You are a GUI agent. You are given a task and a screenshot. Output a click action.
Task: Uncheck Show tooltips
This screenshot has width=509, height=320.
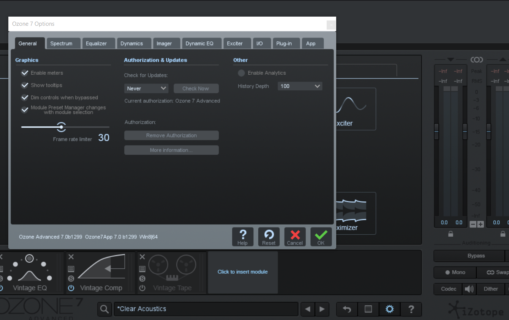click(x=25, y=85)
